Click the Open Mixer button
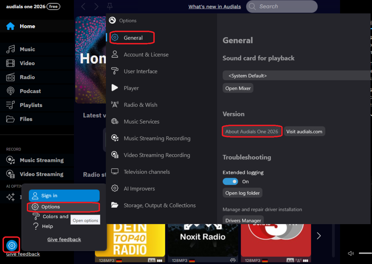This screenshot has width=372, height=264. [238, 88]
